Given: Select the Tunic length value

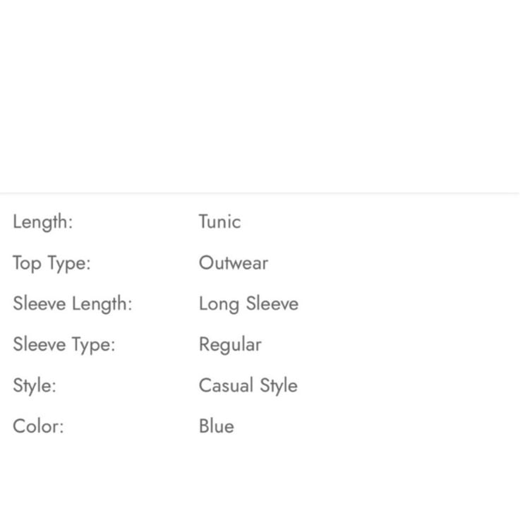Looking at the screenshot, I should click(x=219, y=222).
